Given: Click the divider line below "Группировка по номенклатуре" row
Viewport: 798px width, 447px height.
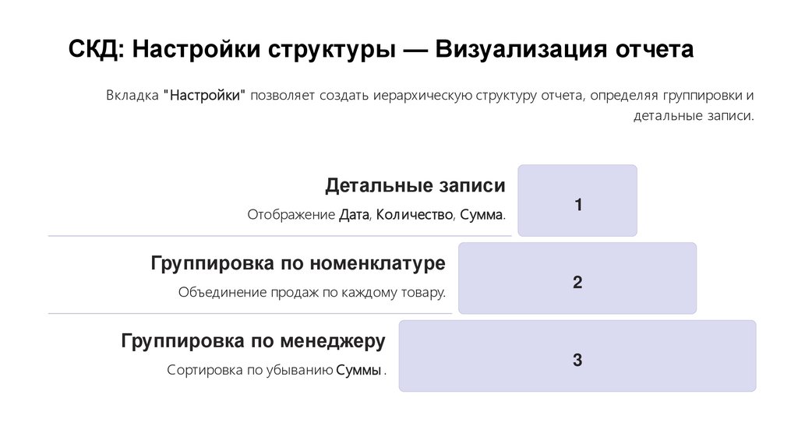Looking at the screenshot, I should click(249, 313).
